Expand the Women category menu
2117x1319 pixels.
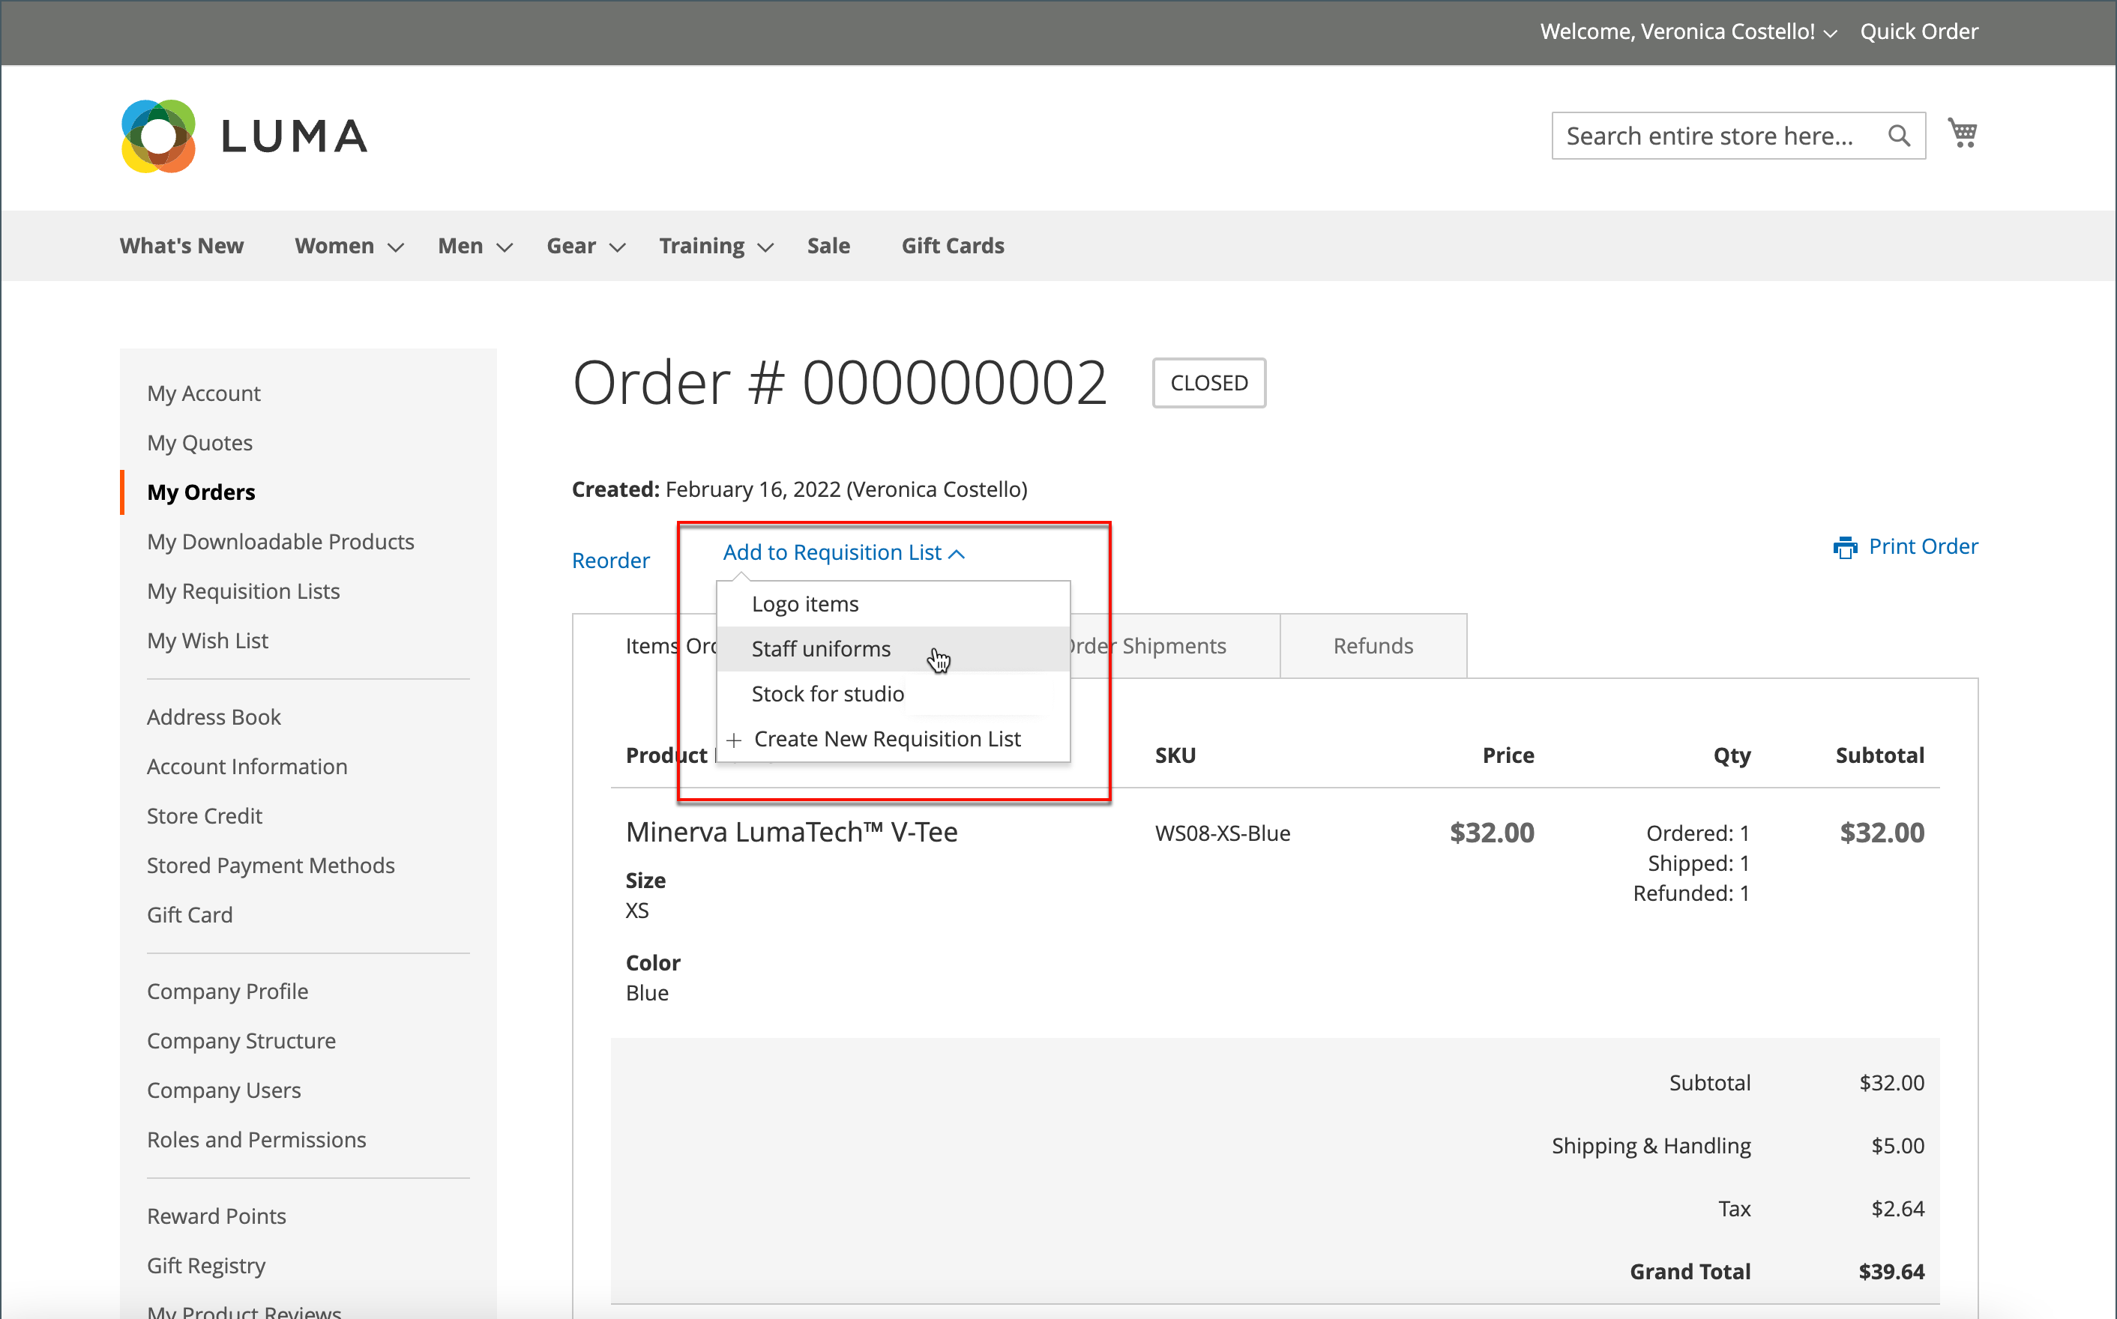point(348,246)
